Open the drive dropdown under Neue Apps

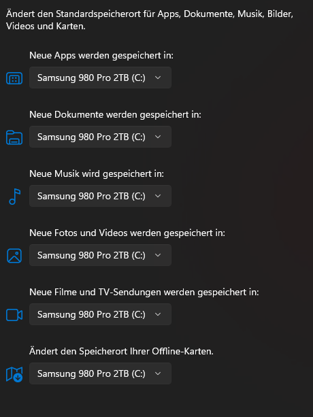[x=100, y=78]
